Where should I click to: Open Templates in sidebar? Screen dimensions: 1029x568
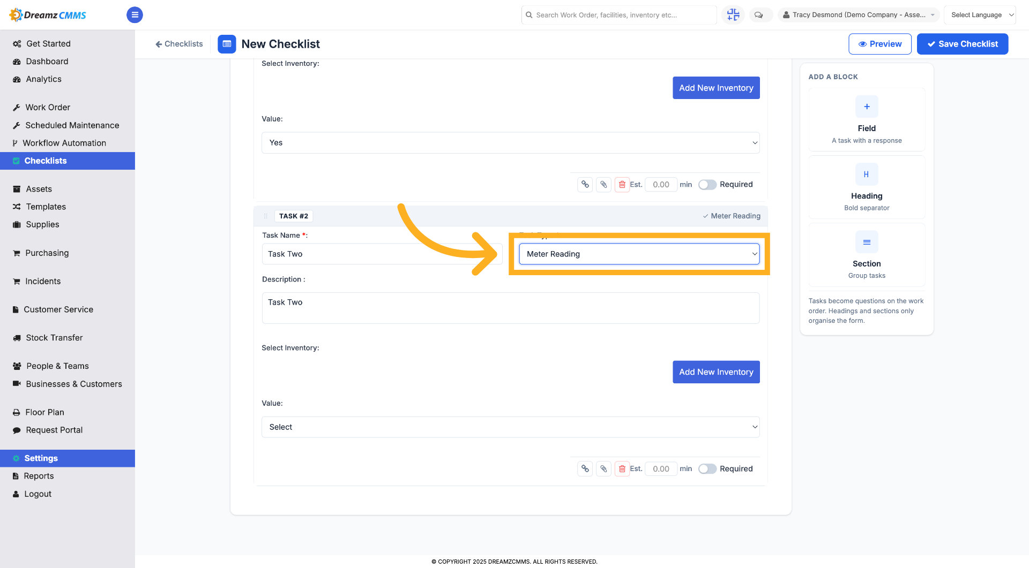pyautogui.click(x=68, y=207)
